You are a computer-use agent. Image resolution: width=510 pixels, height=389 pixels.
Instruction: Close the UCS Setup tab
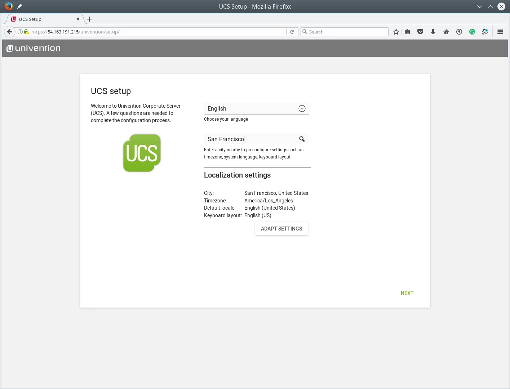coord(78,19)
